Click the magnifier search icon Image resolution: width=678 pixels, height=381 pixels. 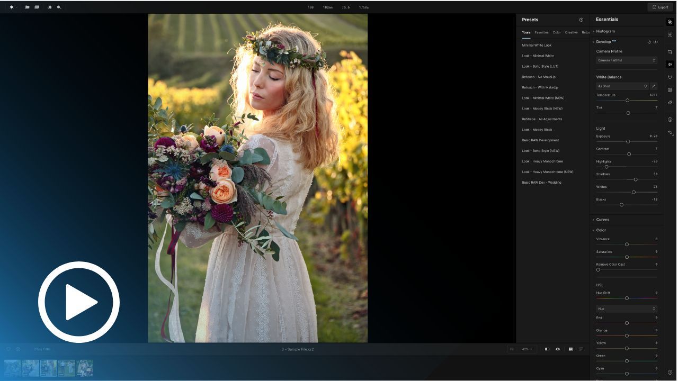click(59, 7)
